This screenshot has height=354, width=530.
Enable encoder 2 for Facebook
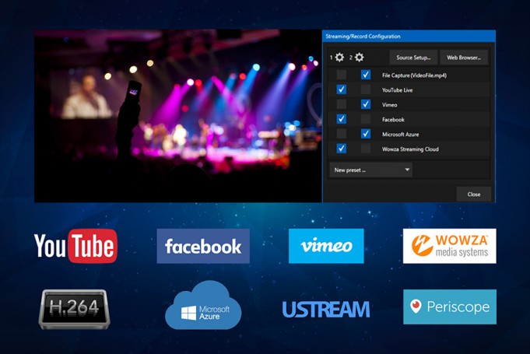365,119
